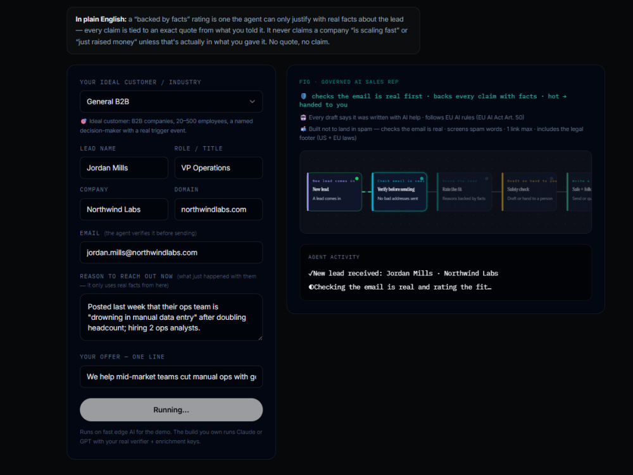Click the '(the agent verifies it before sending)' hint
Image resolution: width=633 pixels, height=475 pixels.
point(150,233)
